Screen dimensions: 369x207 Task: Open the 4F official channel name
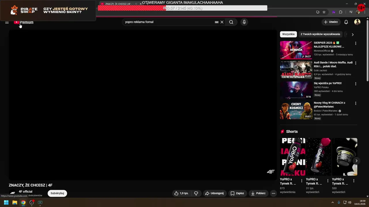(26, 191)
